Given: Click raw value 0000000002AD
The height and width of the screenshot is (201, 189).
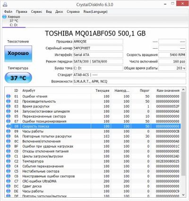Looking at the screenshot, I should pos(168,156).
